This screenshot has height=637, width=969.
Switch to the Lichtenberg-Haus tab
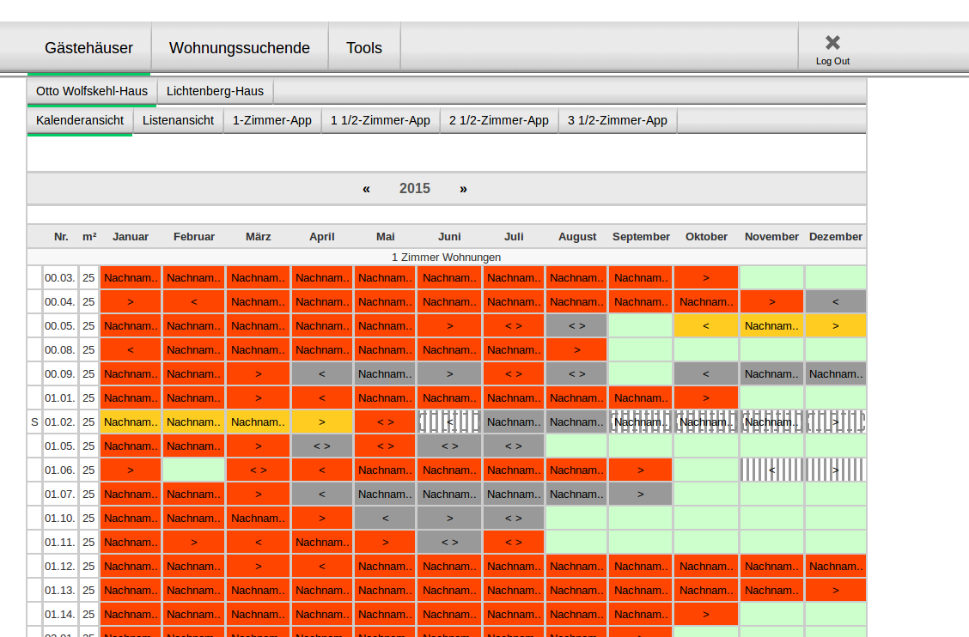(x=215, y=89)
